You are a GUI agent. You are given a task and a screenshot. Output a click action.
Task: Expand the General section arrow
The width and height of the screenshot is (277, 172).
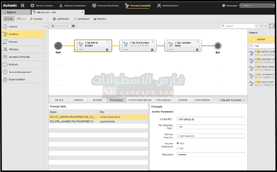(x=42, y=27)
